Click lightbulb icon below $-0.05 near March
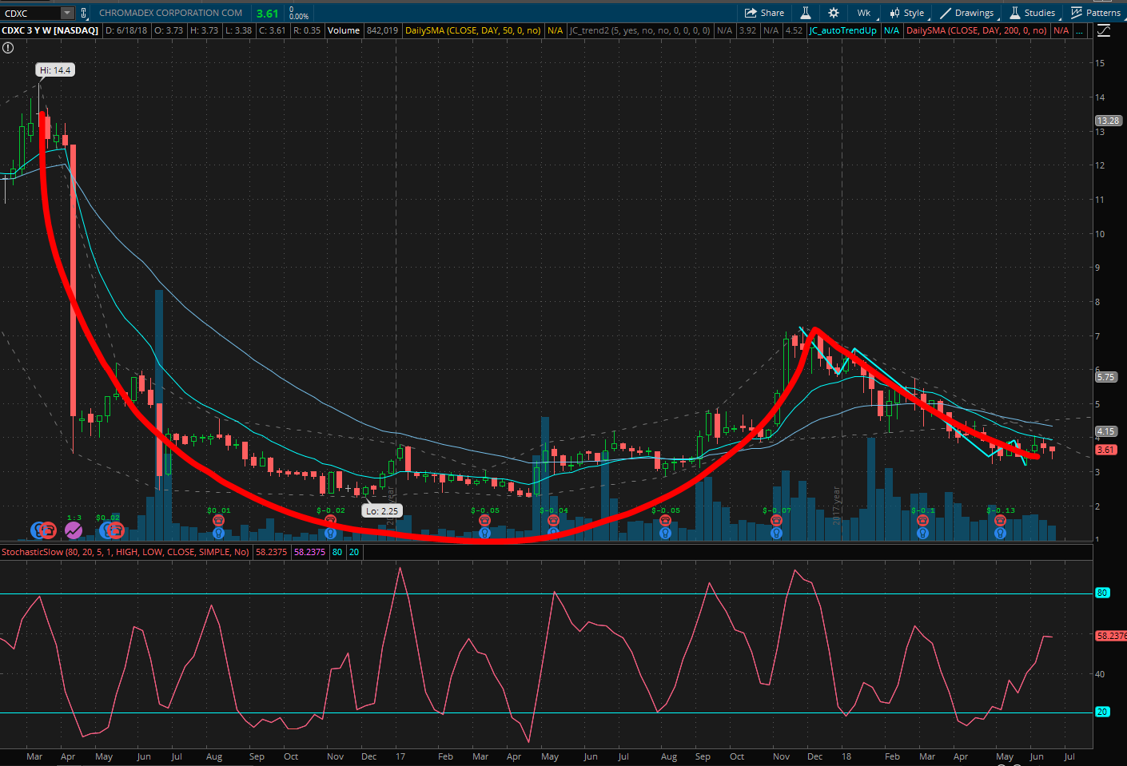Screen dimensions: 1127x766 pyautogui.click(x=484, y=533)
